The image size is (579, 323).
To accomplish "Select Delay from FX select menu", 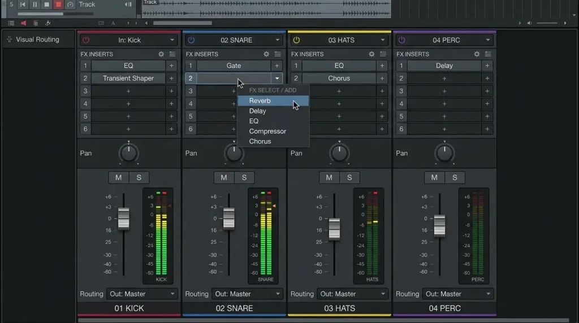I will 273,111.
